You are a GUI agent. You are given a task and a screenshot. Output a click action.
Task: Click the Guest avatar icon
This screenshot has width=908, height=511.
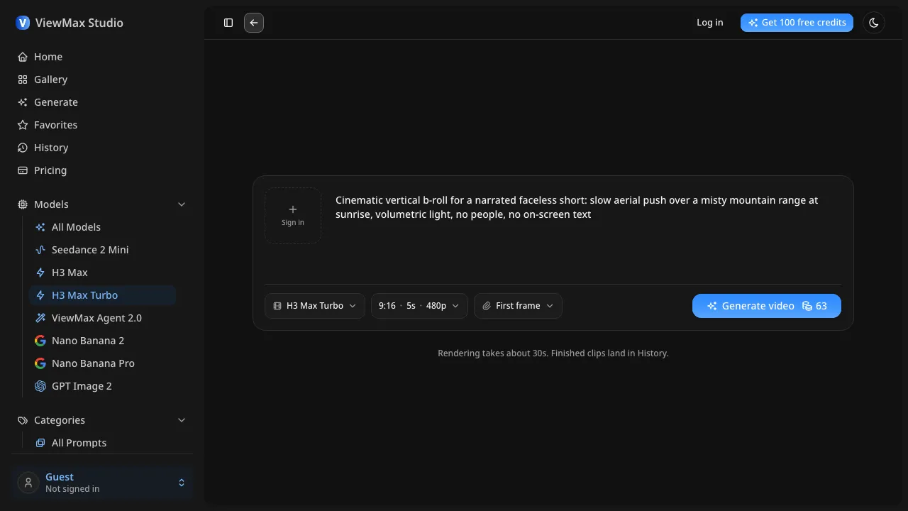[x=28, y=483]
